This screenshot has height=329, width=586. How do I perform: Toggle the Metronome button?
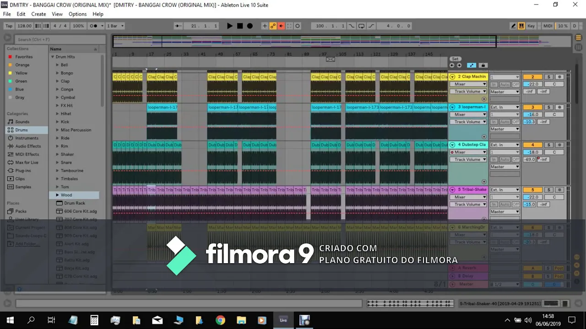tap(96, 26)
